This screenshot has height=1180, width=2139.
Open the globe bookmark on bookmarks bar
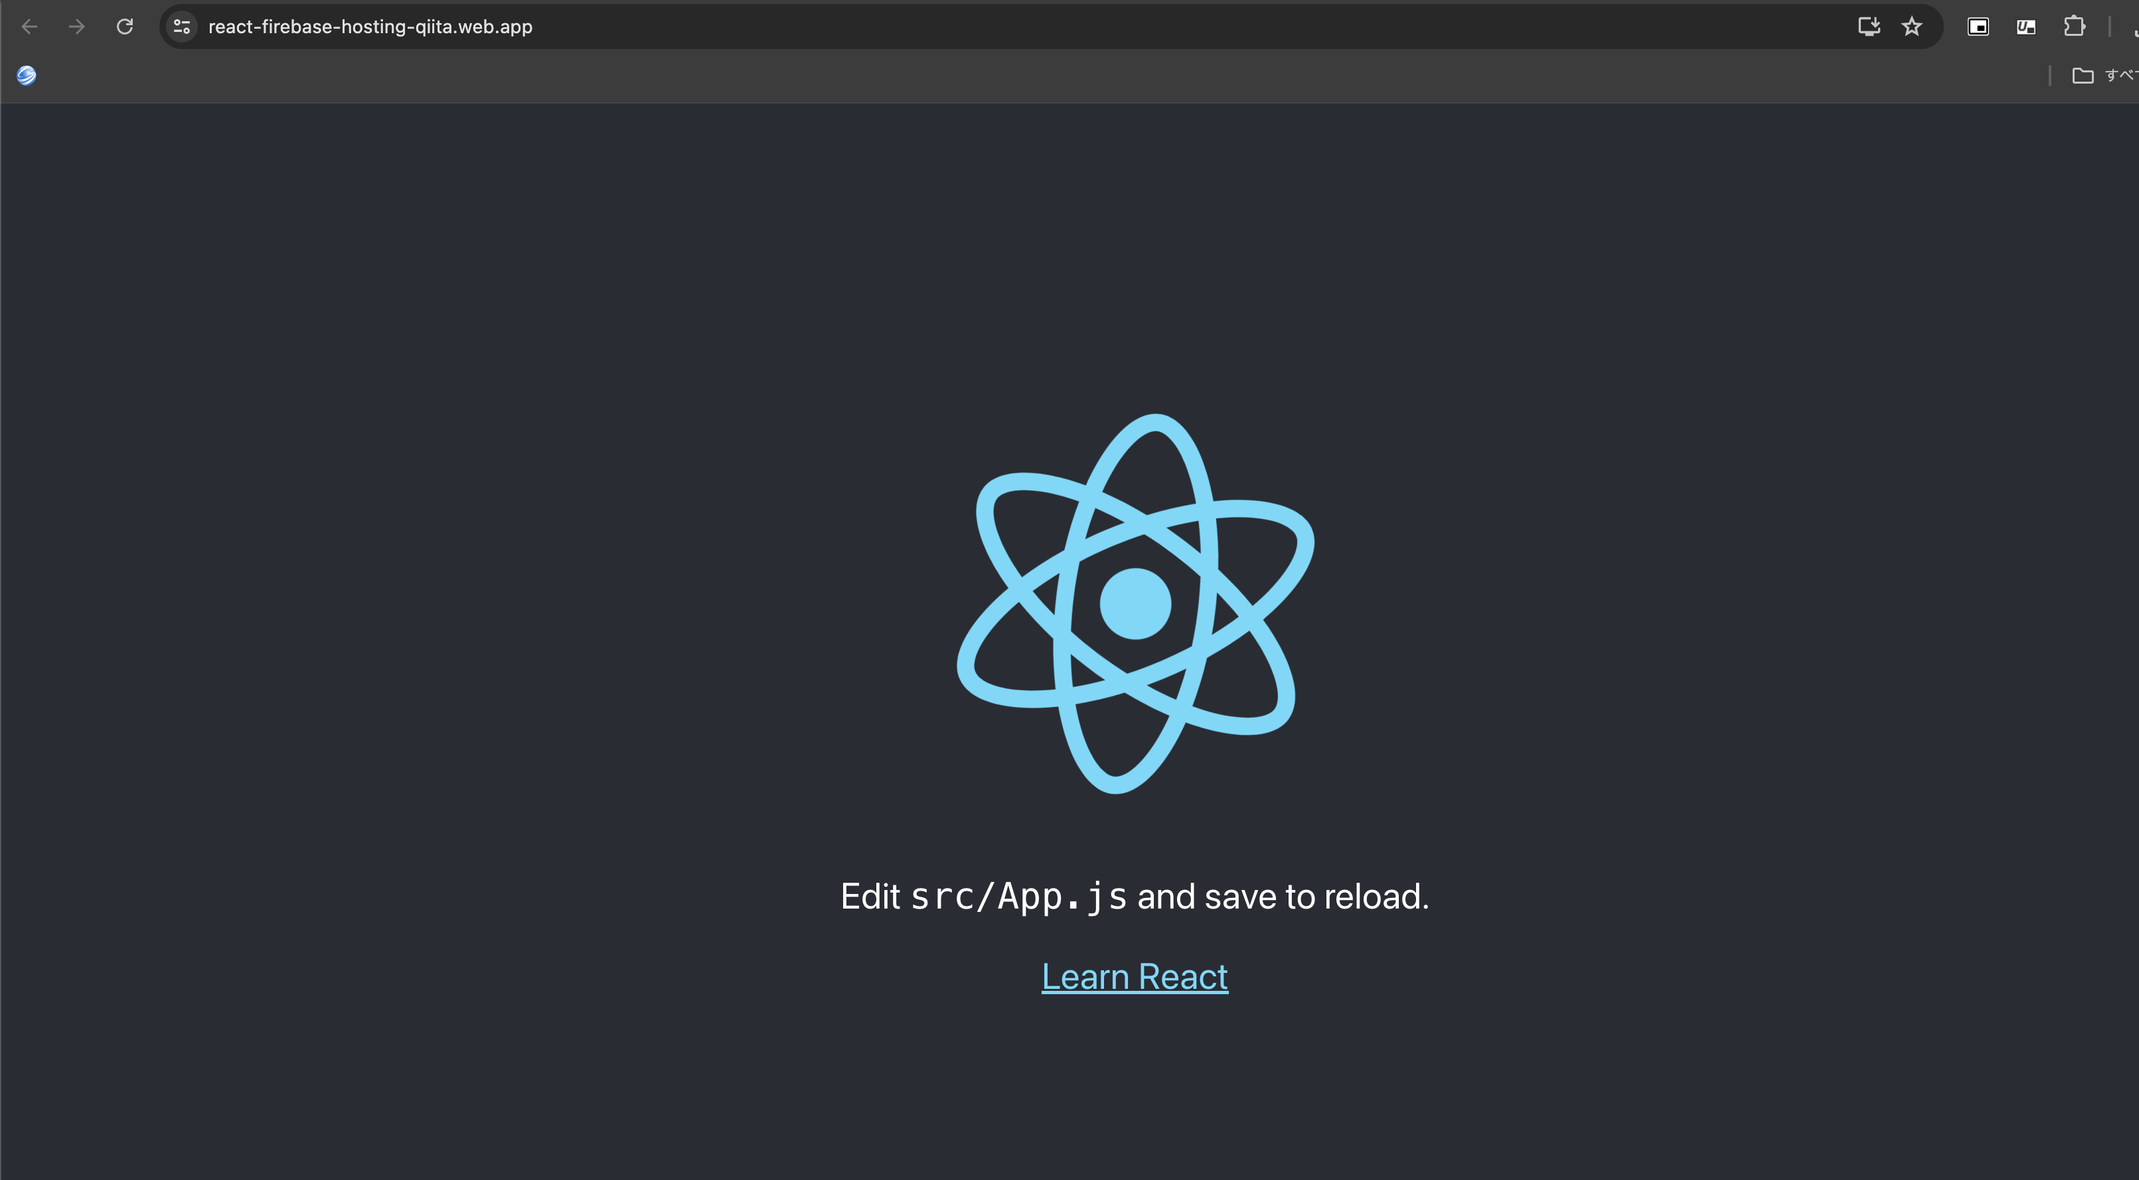(x=27, y=76)
